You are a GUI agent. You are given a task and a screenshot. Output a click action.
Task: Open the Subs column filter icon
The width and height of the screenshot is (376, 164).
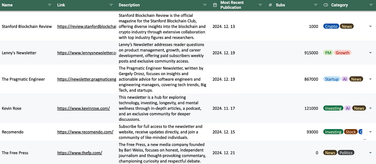tap(316, 5)
